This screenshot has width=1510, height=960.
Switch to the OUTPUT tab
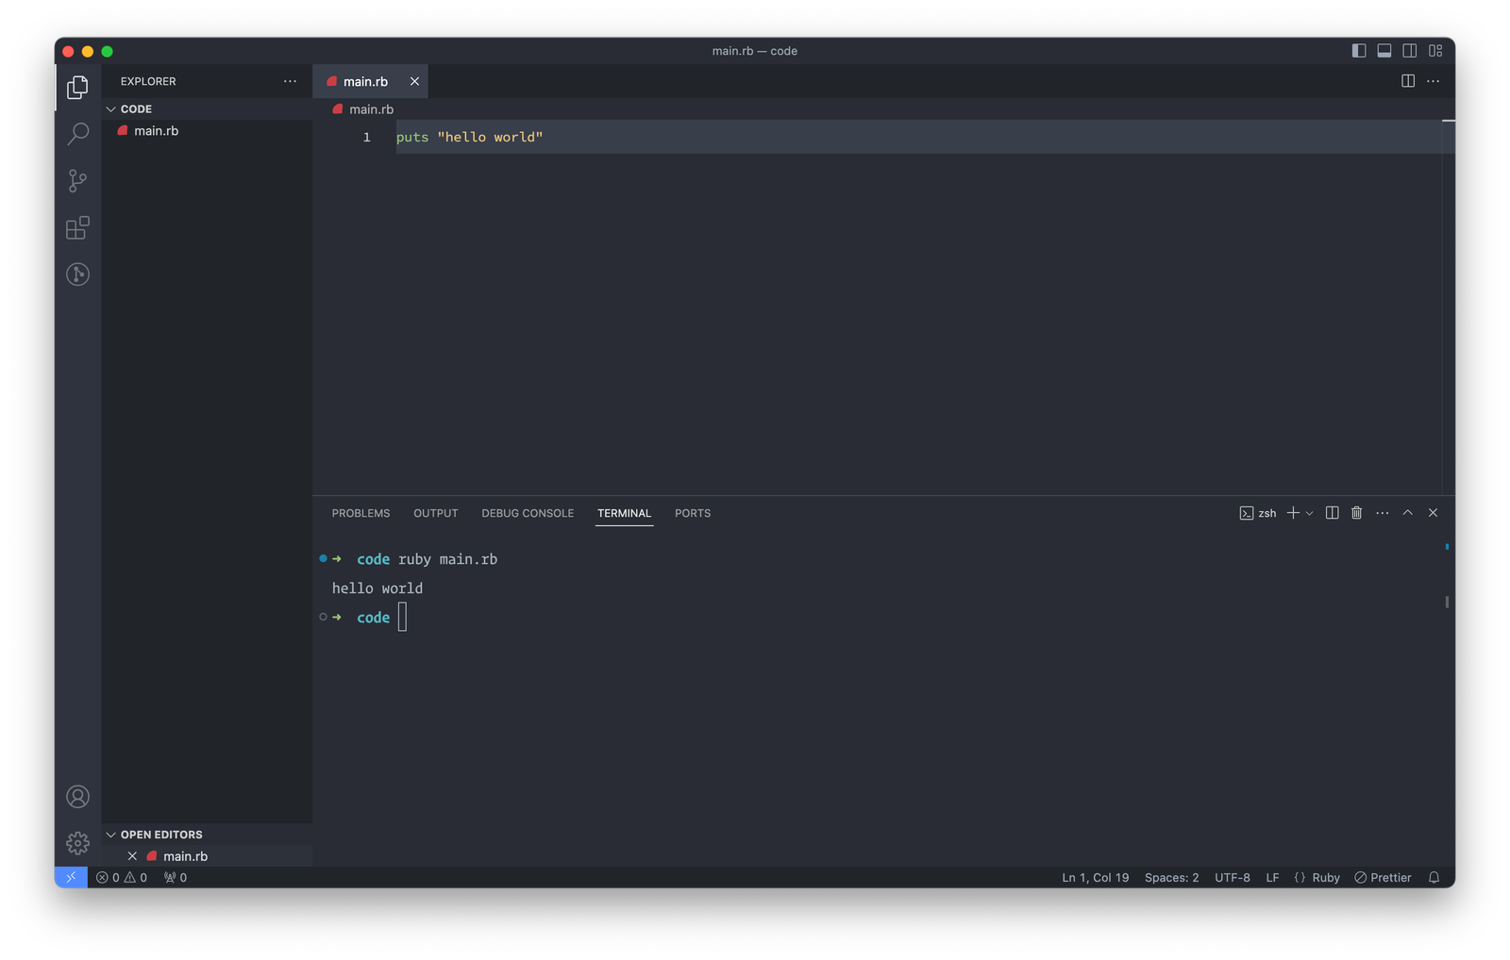pos(435,513)
